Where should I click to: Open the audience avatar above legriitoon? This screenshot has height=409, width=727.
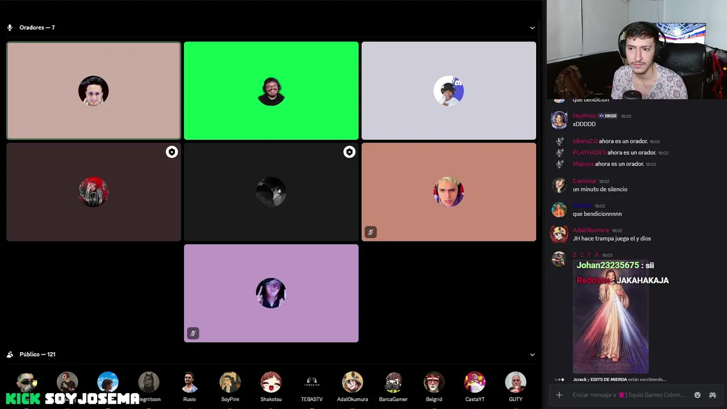point(149,382)
